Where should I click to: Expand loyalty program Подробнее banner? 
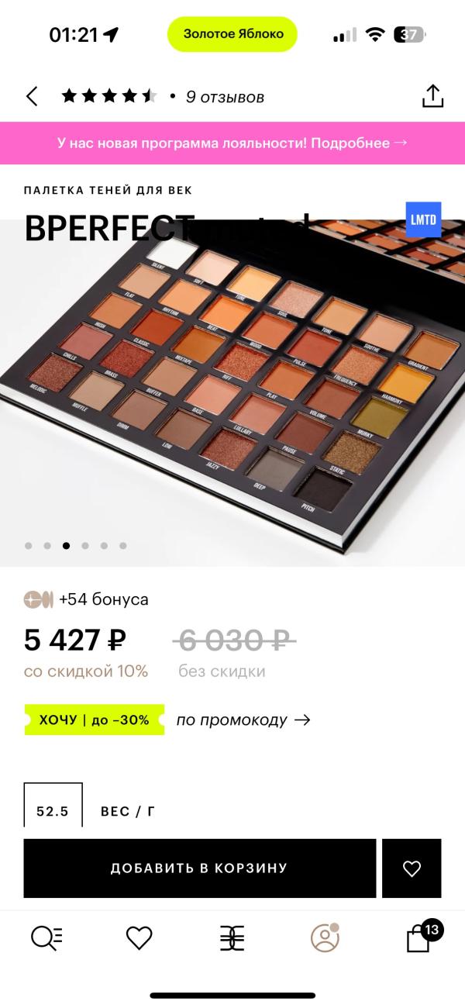pyautogui.click(x=232, y=143)
